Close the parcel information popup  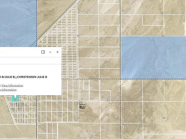57,52
